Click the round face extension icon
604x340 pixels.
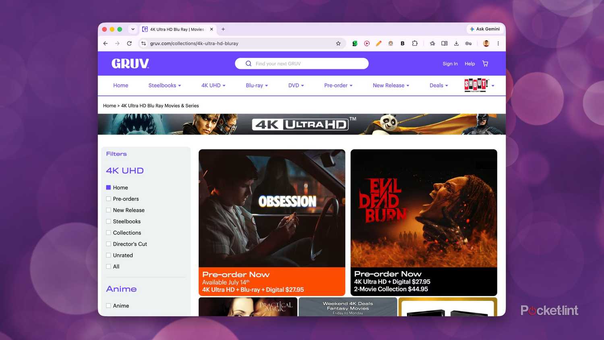(391, 44)
